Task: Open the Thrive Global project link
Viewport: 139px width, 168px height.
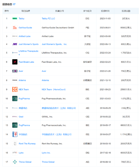Action: click(x=25, y=162)
